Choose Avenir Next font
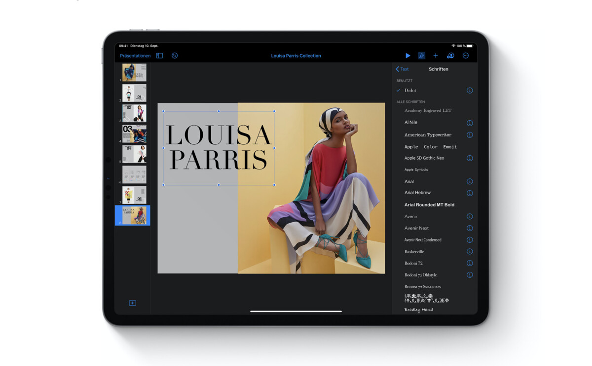Screen dimensions: 592x366 (416, 228)
